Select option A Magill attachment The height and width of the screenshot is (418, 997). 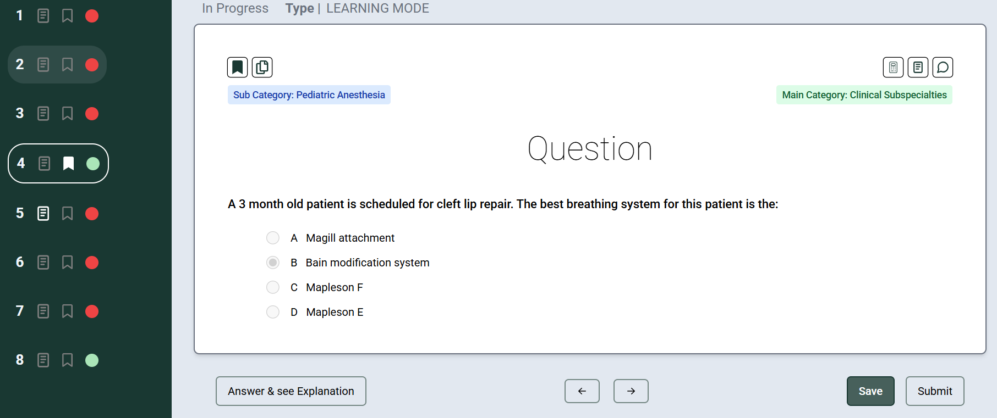(273, 238)
